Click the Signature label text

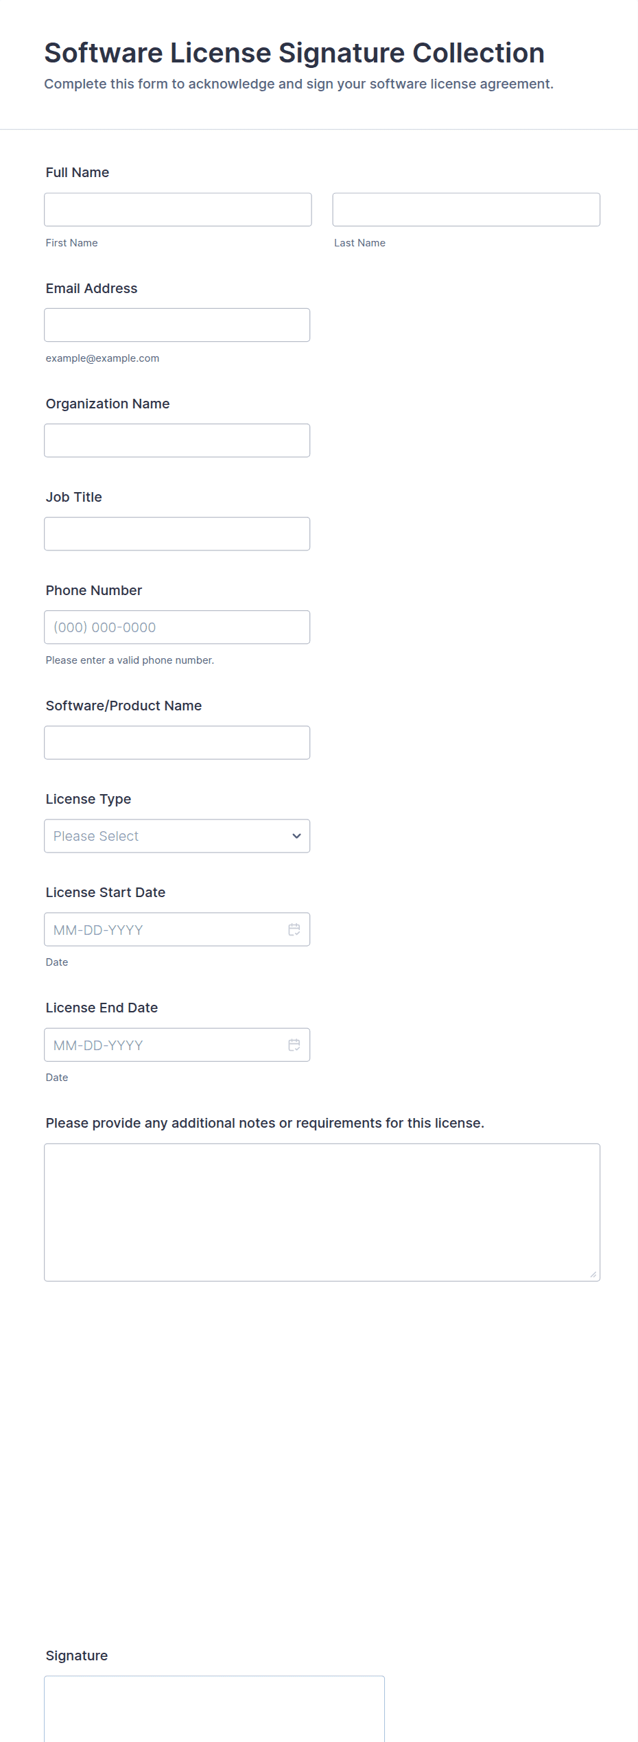point(77,1656)
